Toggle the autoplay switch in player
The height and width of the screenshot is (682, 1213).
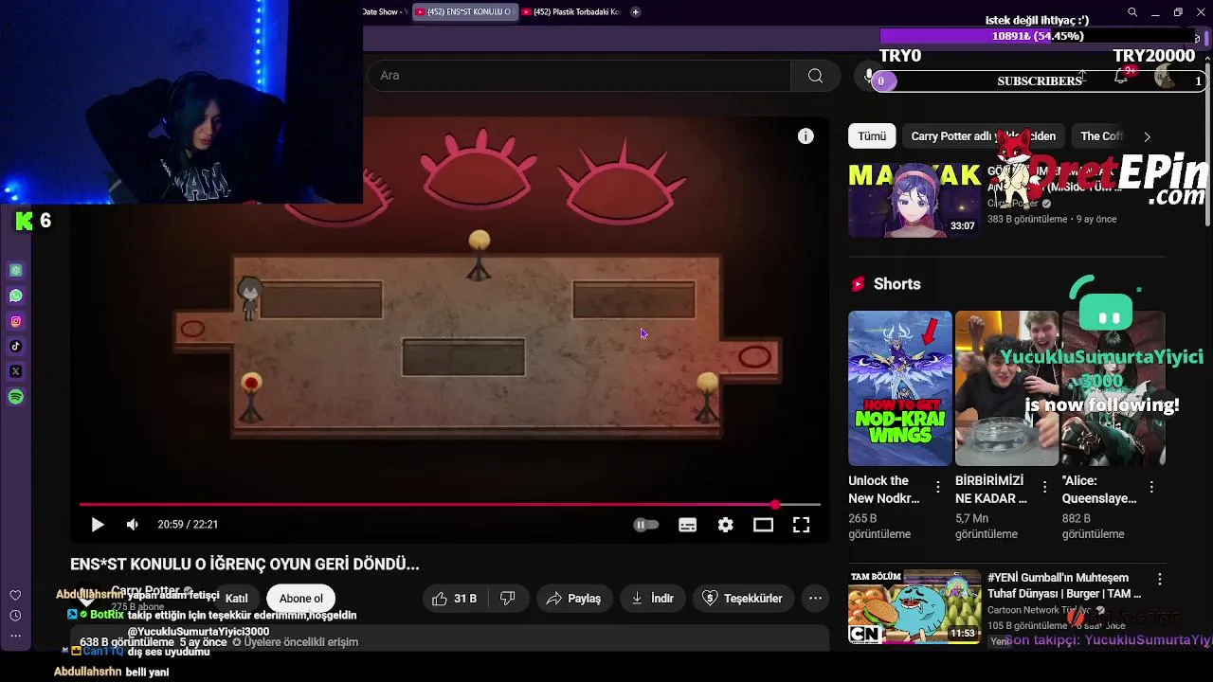(x=645, y=525)
